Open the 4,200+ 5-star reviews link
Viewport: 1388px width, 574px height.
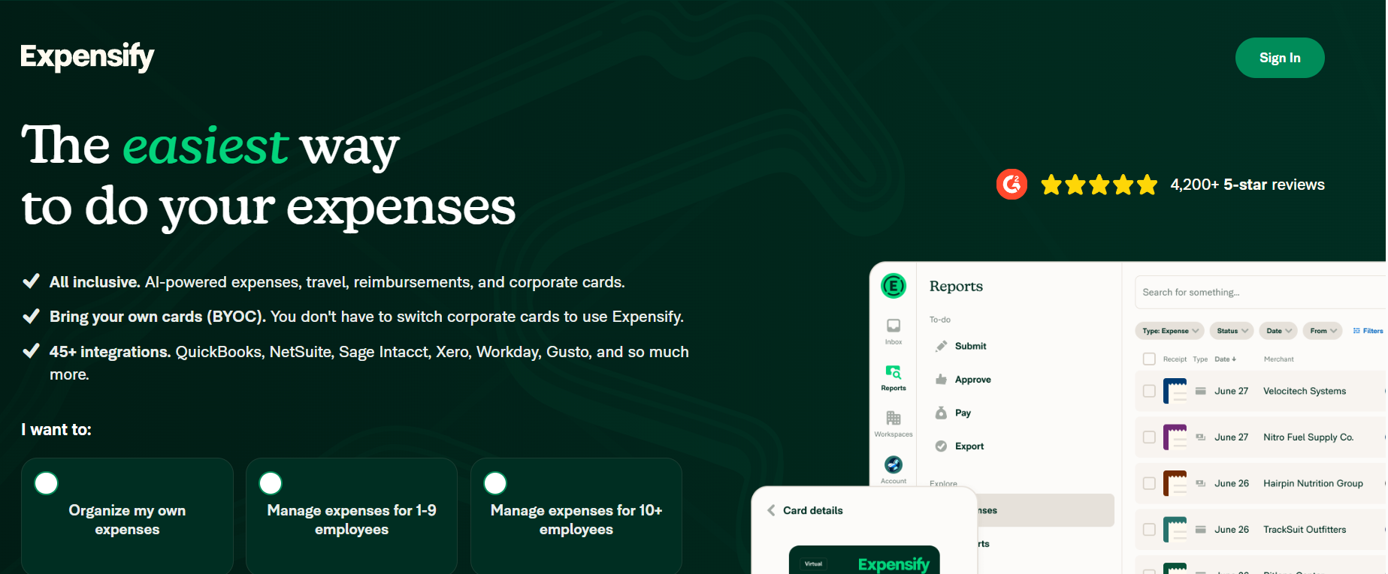pos(1247,185)
